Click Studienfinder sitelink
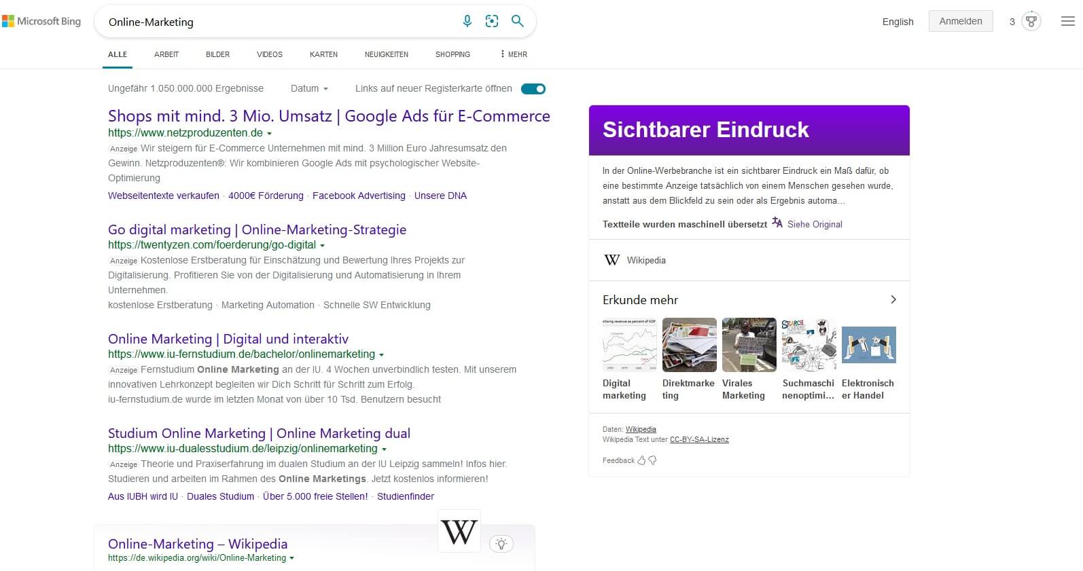The height and width of the screenshot is (571, 1083). [x=406, y=496]
